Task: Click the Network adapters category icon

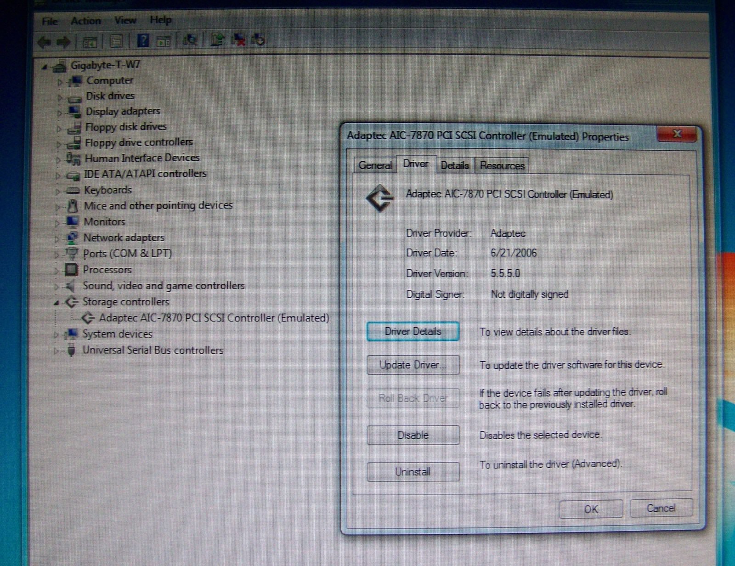Action: click(x=72, y=238)
